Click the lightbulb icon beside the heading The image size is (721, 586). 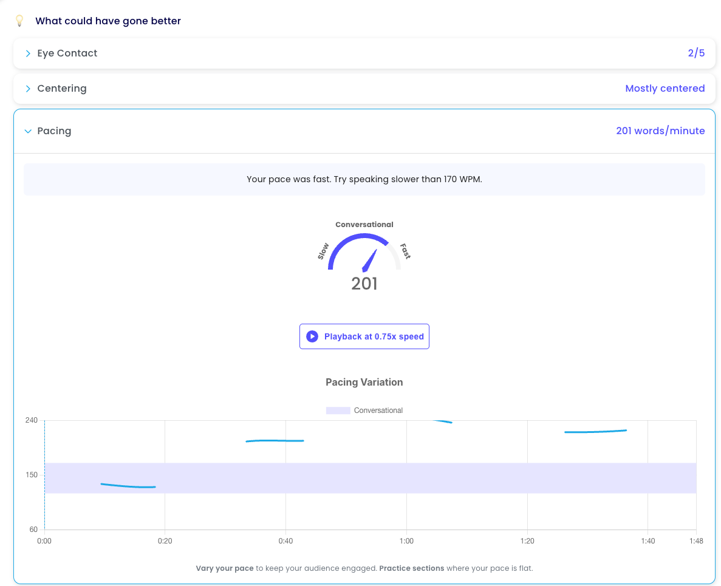[19, 21]
